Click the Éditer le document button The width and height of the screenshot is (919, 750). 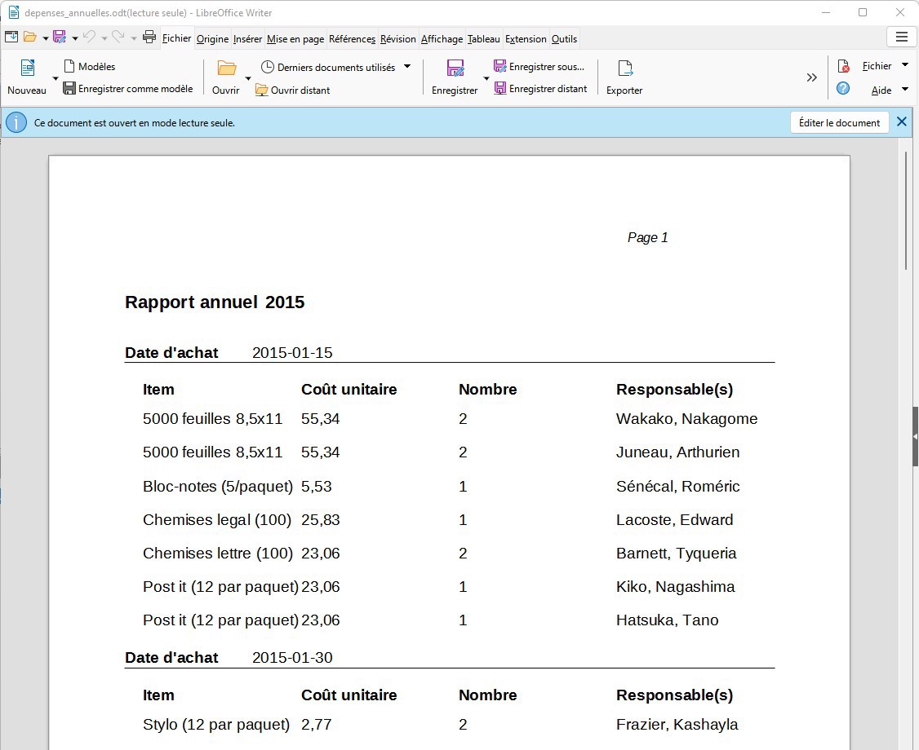coord(839,122)
